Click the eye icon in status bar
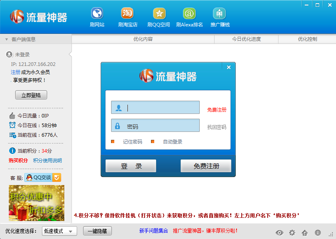The image size is (336, 239). [x=279, y=233]
